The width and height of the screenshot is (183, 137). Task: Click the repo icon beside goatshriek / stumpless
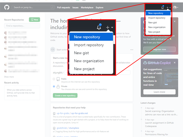(x=54, y=128)
